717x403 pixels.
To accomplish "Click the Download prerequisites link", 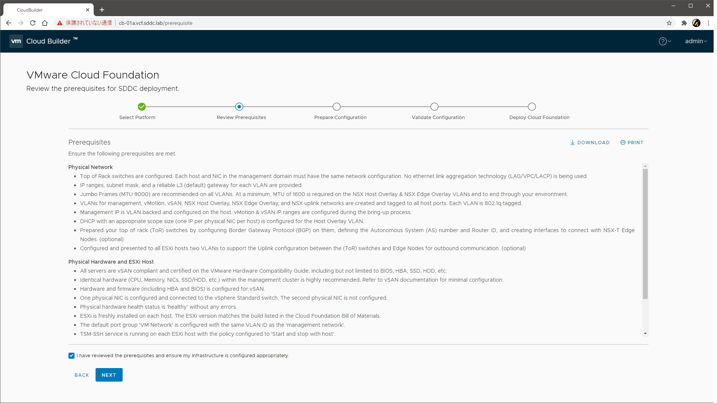I will [x=589, y=143].
